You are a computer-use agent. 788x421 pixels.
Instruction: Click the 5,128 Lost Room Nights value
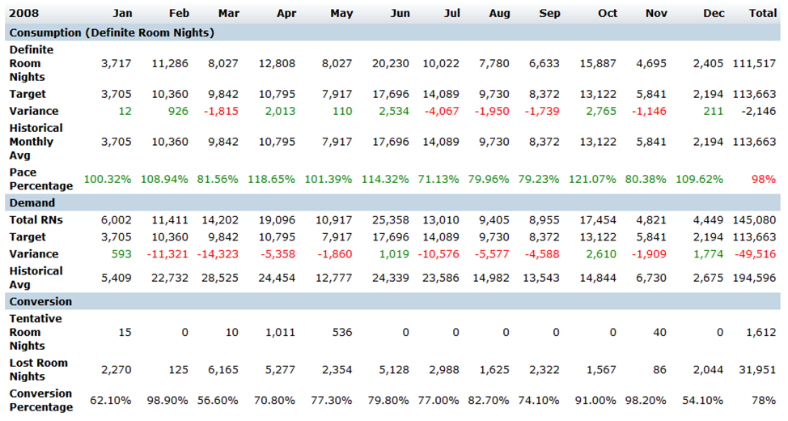[394, 370]
